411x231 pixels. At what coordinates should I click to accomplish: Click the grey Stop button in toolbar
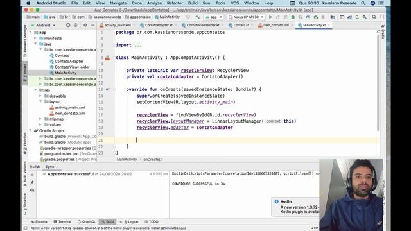[x=323, y=17]
